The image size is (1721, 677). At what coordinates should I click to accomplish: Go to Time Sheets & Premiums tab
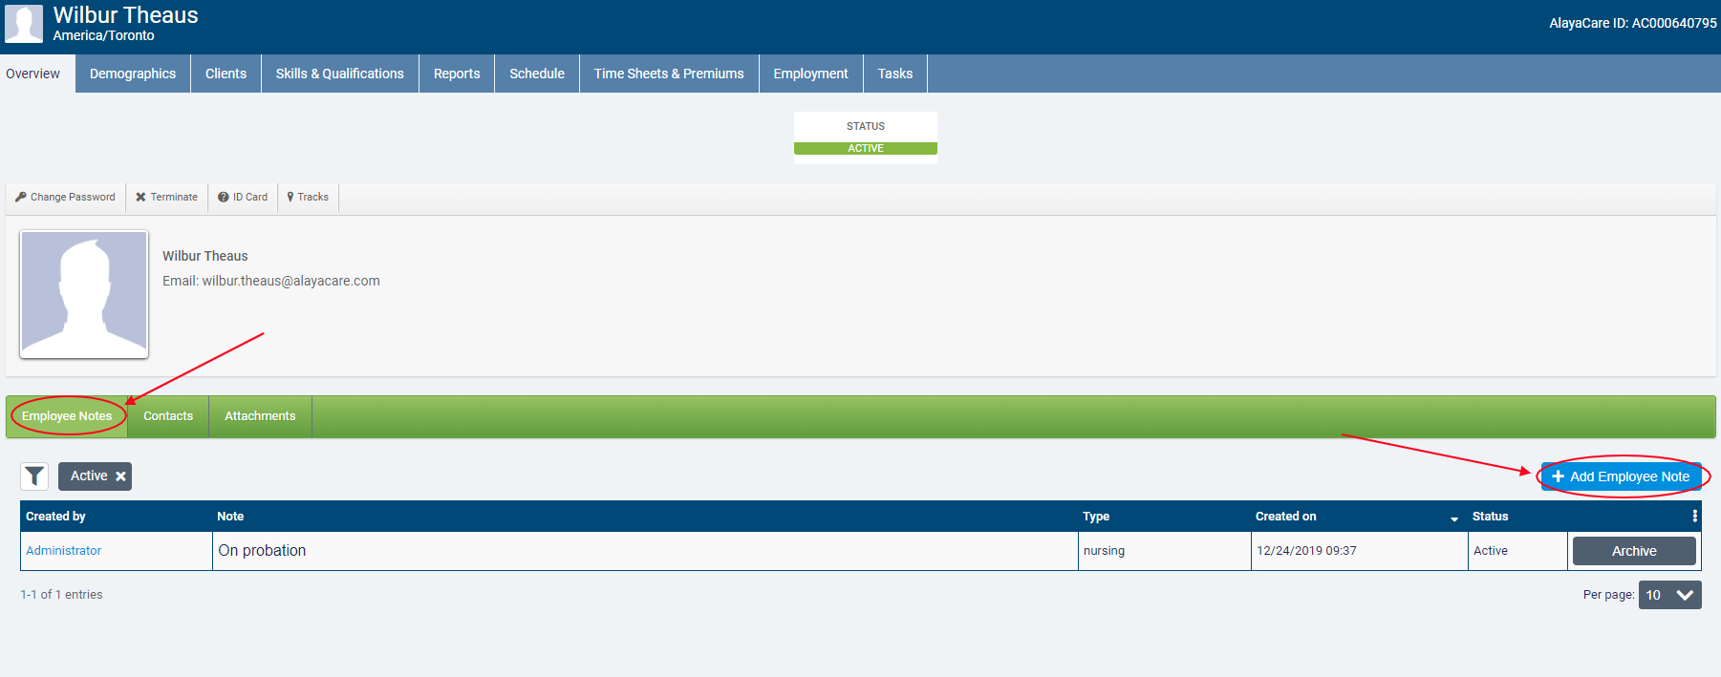pos(669,74)
